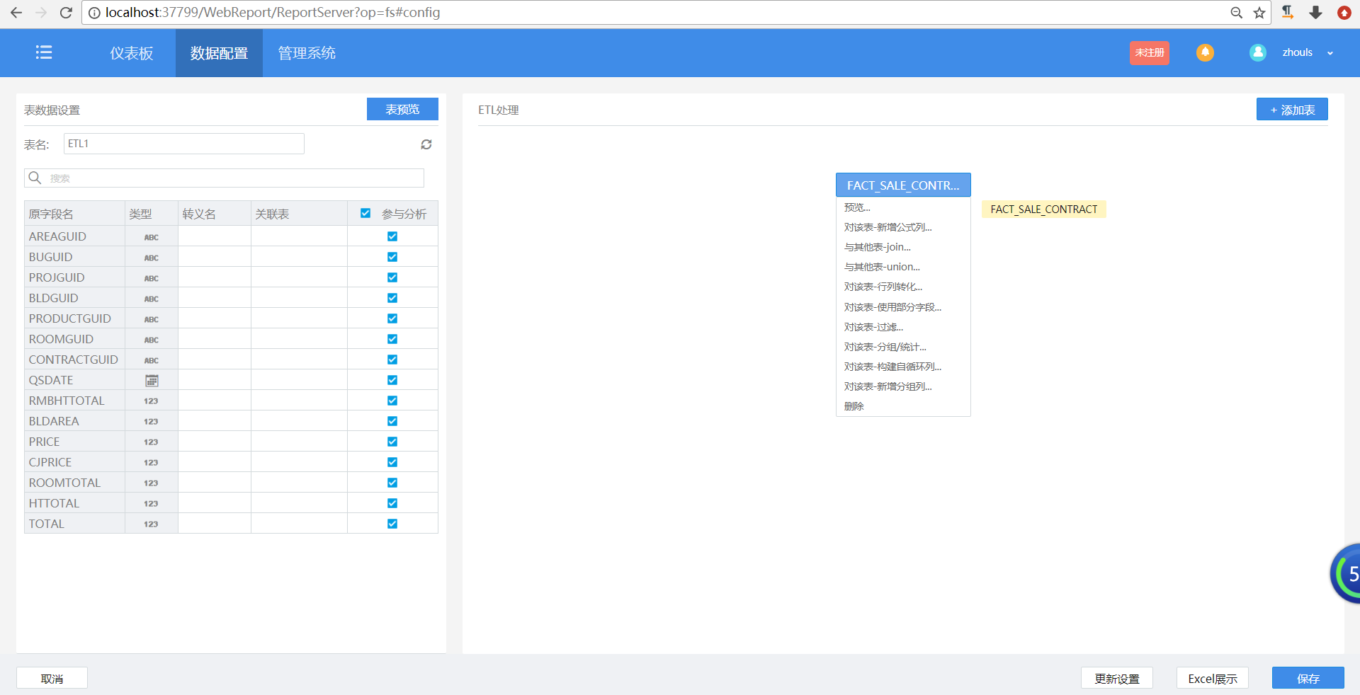This screenshot has height=695, width=1360.
Task: Switch to the 仪表板 tab
Action: tap(132, 53)
